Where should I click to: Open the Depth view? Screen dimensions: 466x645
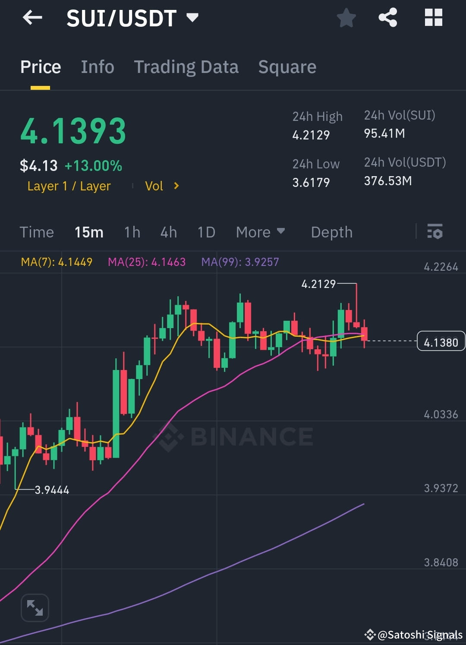pos(331,232)
